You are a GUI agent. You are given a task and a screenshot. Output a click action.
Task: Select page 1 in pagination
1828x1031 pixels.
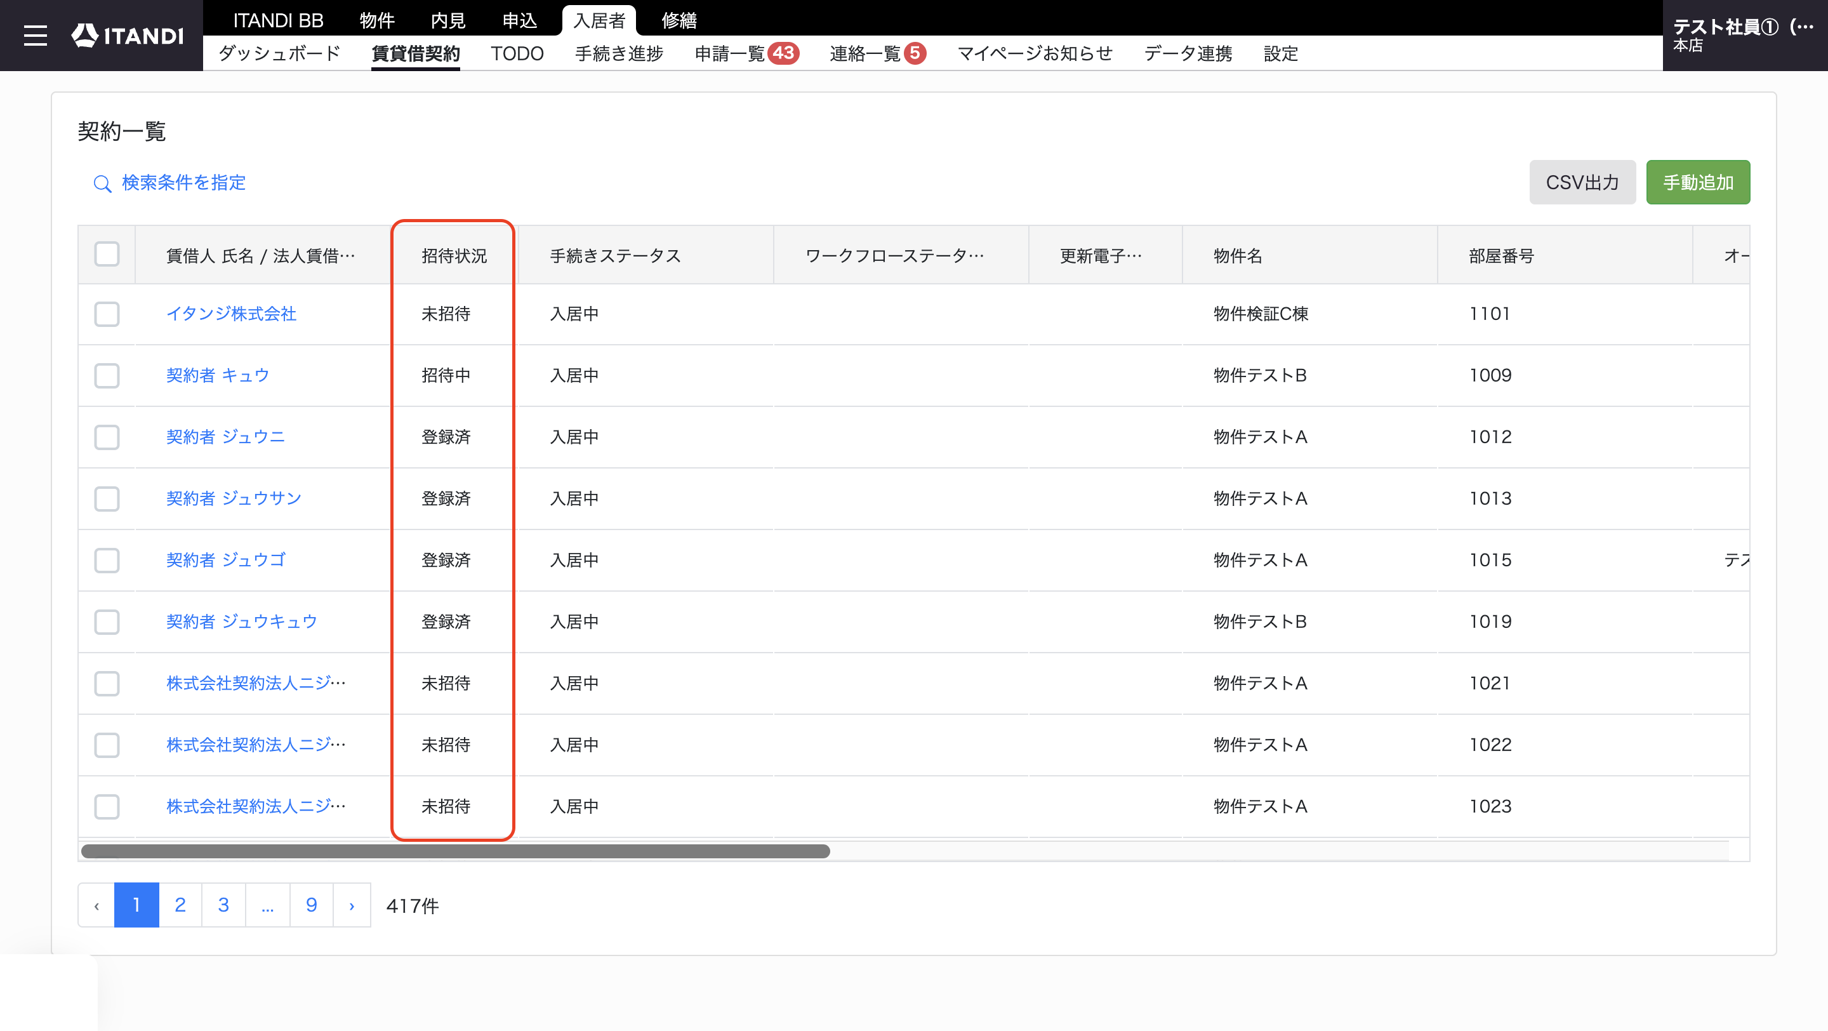click(x=136, y=905)
